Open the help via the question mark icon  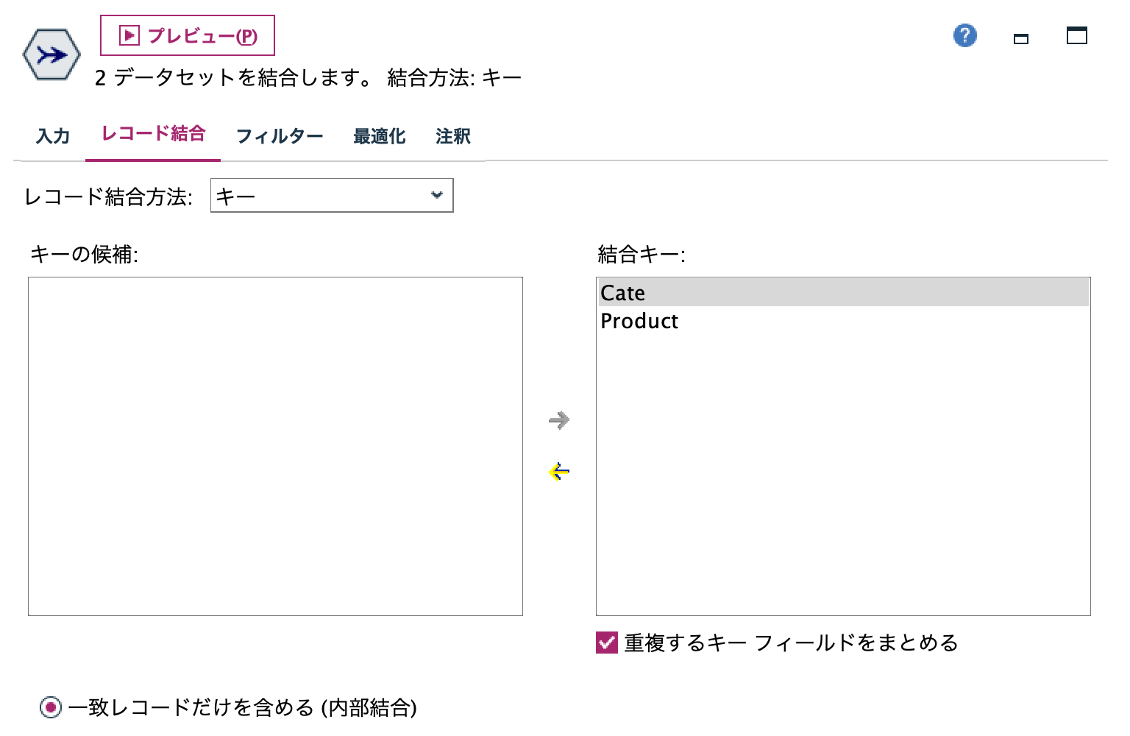964,35
